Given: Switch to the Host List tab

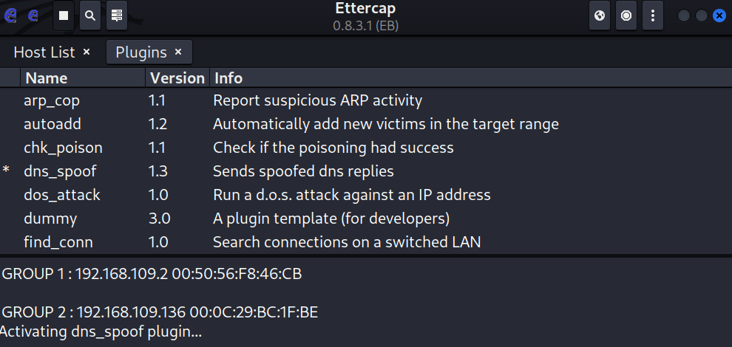Looking at the screenshot, I should coord(44,52).
